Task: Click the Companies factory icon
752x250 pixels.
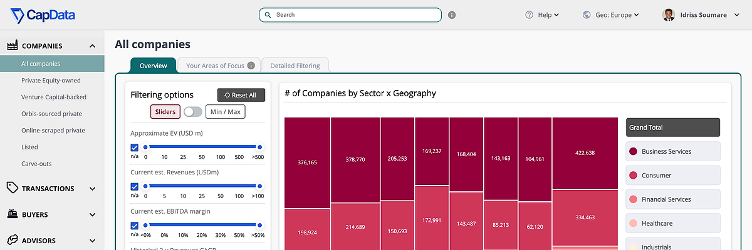Action: click(x=12, y=46)
